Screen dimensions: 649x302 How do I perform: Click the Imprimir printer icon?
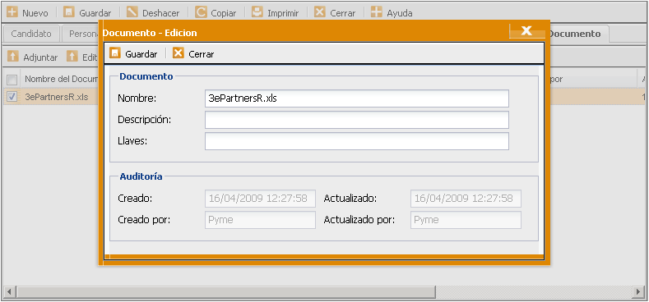[257, 12]
